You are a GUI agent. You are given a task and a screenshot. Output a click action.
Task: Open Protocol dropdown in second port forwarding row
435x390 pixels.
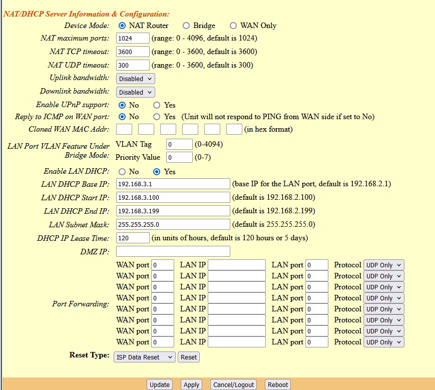(383, 276)
